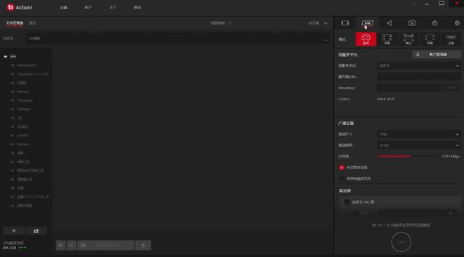Toggle the red checked auto-reconnect checkbox
Image resolution: width=464 pixels, height=257 pixels.
tap(342, 168)
